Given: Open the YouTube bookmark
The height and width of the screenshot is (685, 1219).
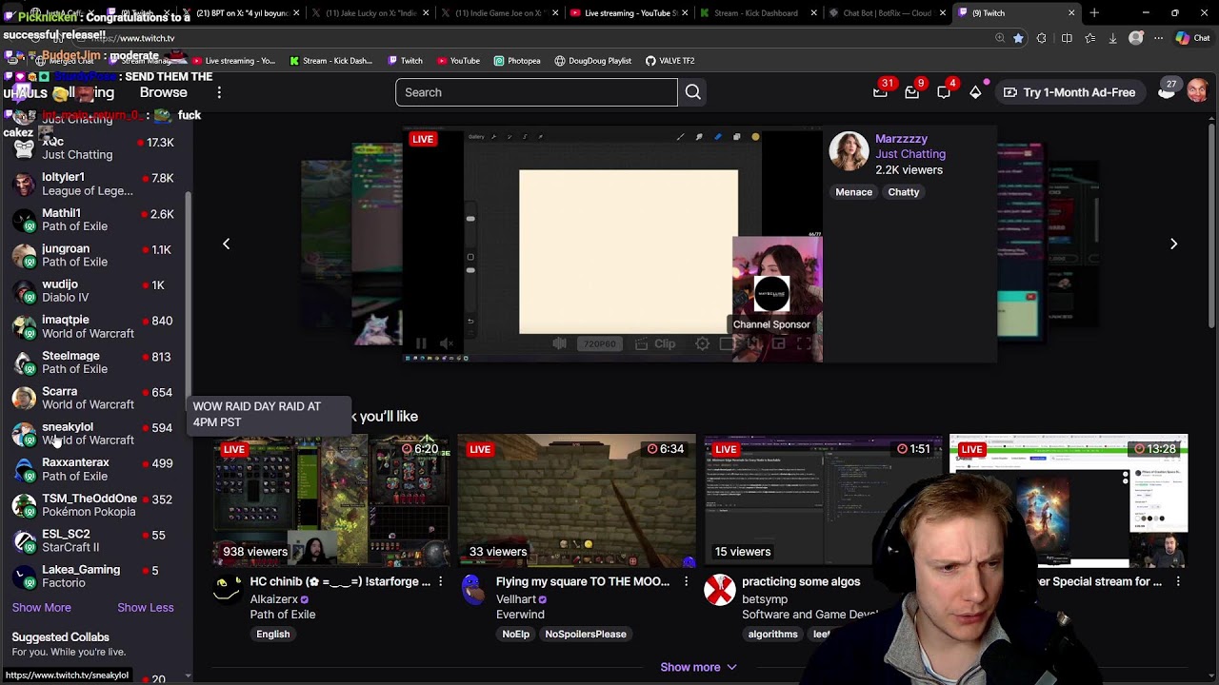Looking at the screenshot, I should (458, 61).
